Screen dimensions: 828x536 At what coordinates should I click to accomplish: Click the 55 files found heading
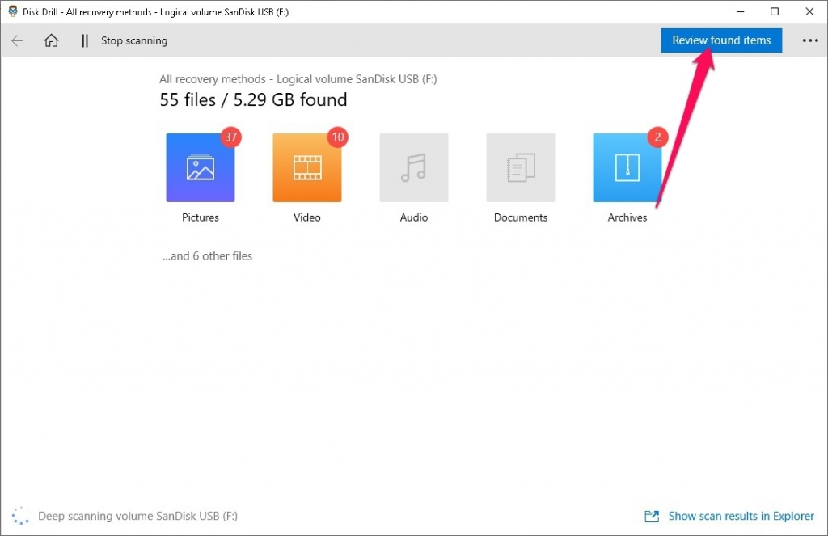(253, 99)
